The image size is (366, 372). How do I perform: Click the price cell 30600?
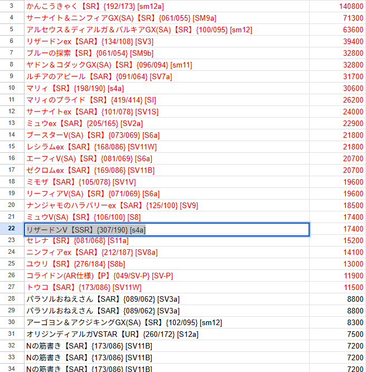(338, 88)
